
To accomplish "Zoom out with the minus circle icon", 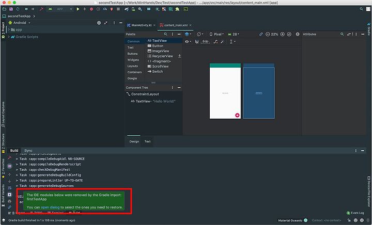I will click(268, 34).
